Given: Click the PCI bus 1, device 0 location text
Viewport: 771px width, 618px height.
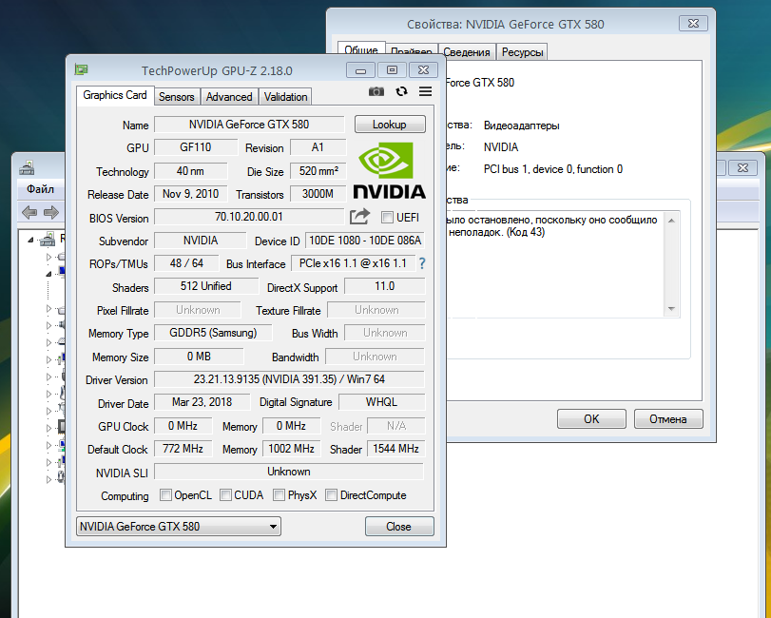Looking at the screenshot, I should [x=553, y=169].
